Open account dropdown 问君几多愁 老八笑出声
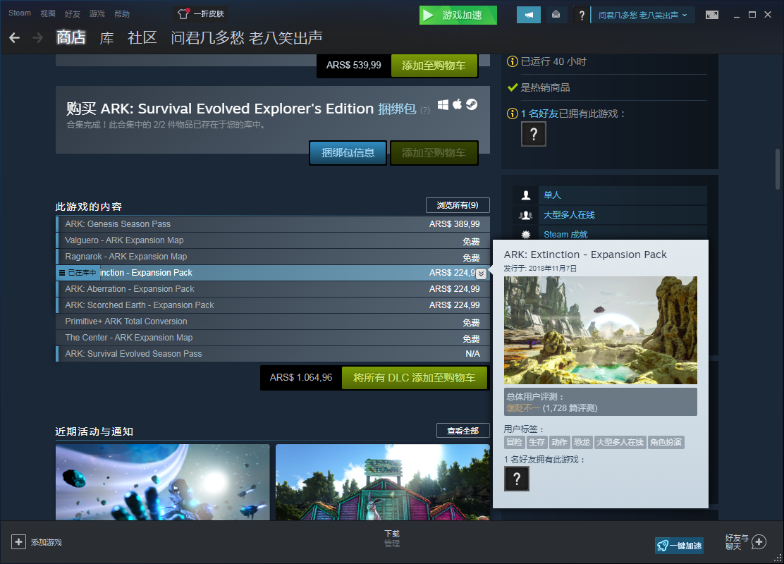The width and height of the screenshot is (784, 564). coord(642,15)
